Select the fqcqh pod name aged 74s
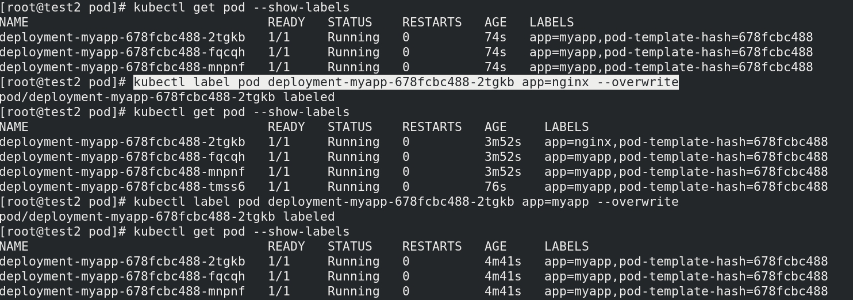This screenshot has width=853, height=300. click(x=122, y=52)
